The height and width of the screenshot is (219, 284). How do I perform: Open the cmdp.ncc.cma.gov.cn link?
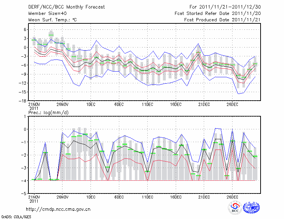click(x=59, y=209)
